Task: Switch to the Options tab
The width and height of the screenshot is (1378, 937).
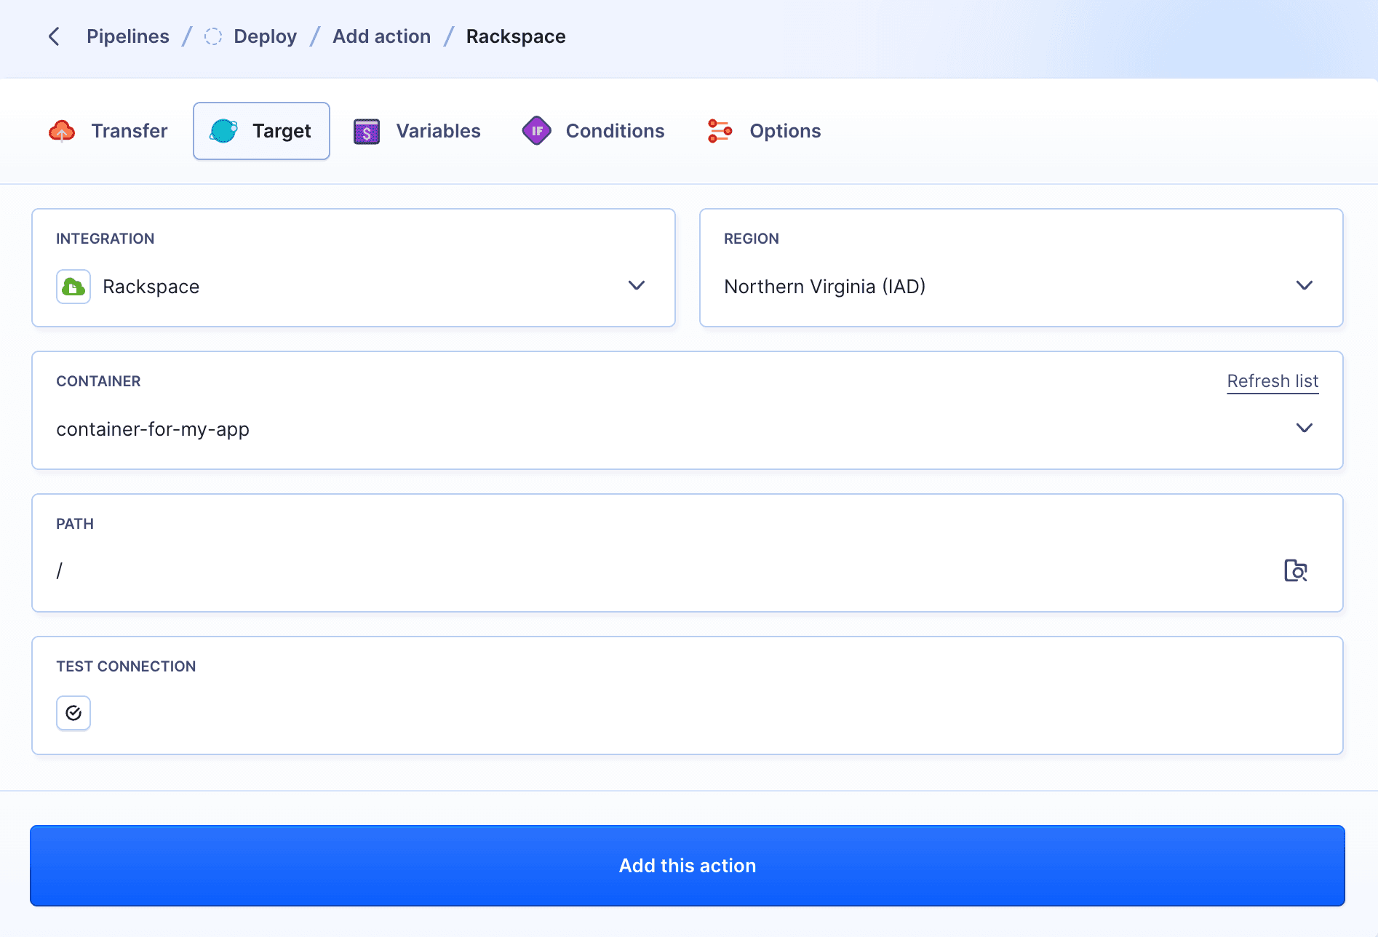Action: pyautogui.click(x=784, y=131)
